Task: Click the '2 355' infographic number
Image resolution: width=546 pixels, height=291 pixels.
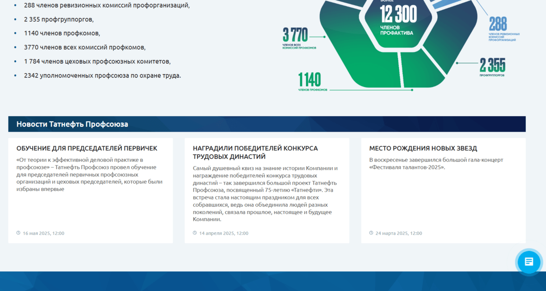Action: (x=493, y=65)
